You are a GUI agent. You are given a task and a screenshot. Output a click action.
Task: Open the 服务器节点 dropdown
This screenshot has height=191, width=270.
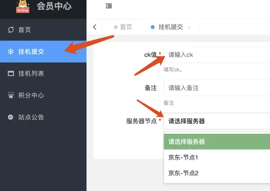(x=217, y=121)
